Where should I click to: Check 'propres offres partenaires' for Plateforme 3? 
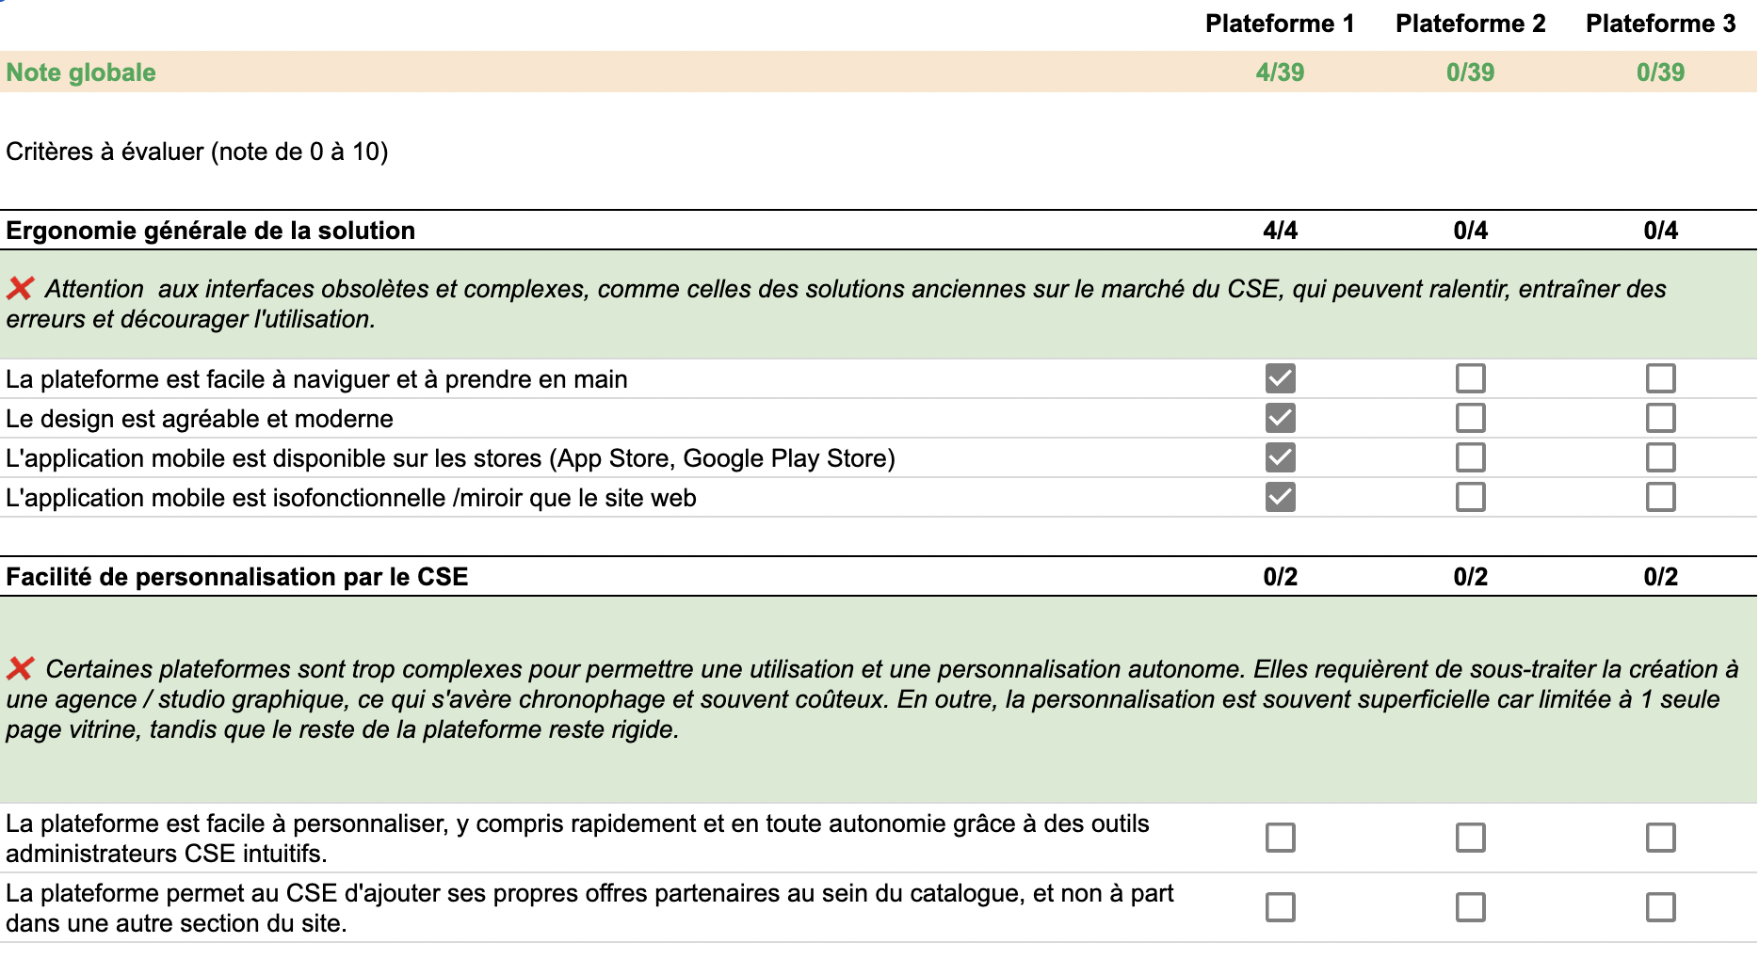(x=1660, y=907)
